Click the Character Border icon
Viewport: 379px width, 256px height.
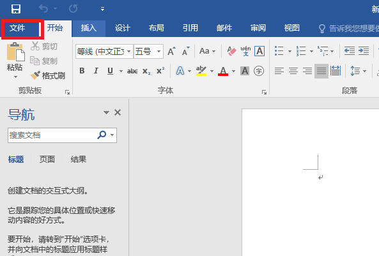259,51
